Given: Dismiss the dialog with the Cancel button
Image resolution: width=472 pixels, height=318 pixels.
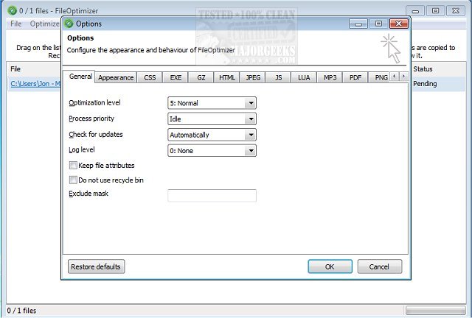Looking at the screenshot, I should [379, 266].
